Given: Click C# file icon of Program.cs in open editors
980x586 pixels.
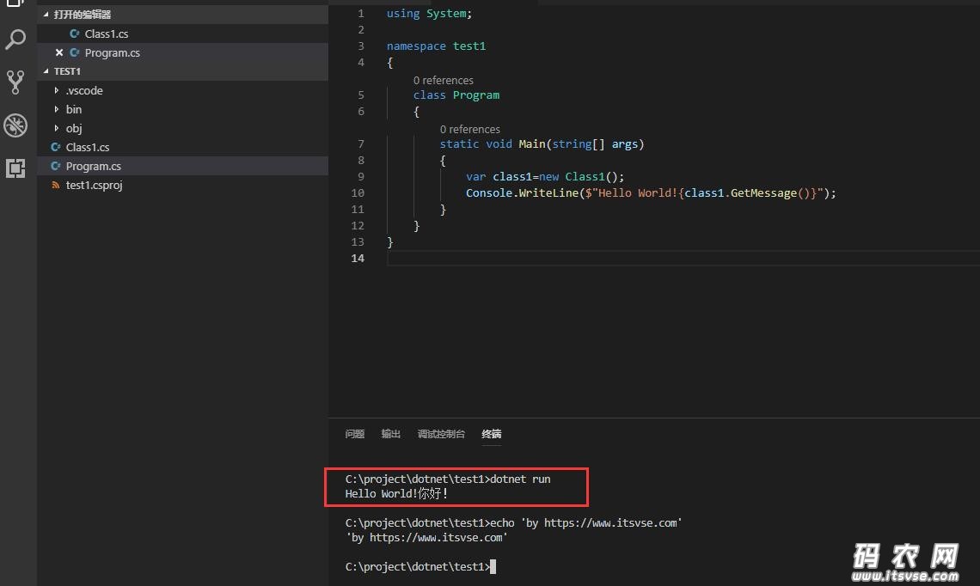Looking at the screenshot, I should pyautogui.click(x=75, y=52).
